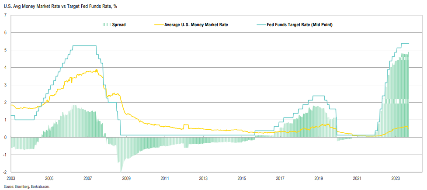Click the Source: Bloomberg, Bankrate.com text
Viewport: 427px width, 190px height.
point(26,187)
